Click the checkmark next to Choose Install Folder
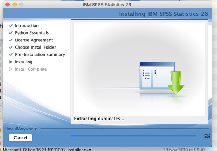The image size is (217, 151). coord(11,47)
